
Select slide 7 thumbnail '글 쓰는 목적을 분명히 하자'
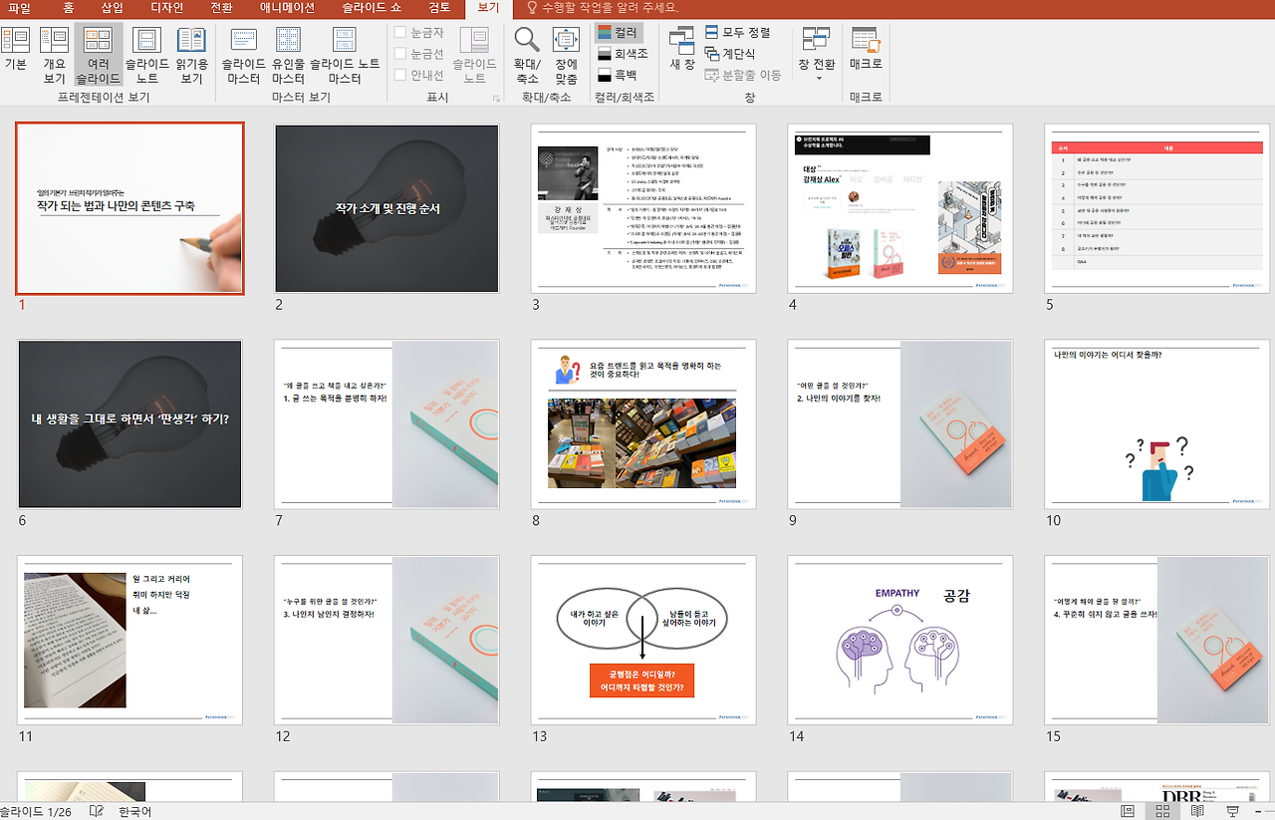click(386, 424)
